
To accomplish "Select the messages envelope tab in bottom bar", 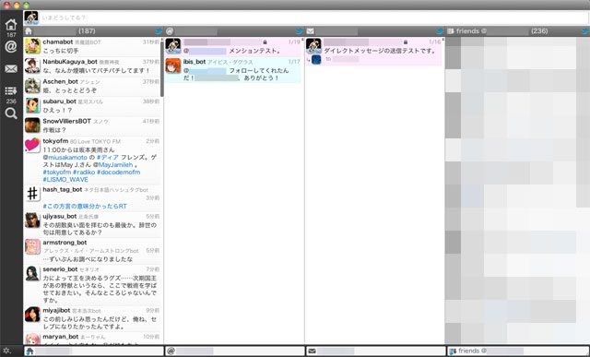I will pos(376,351).
